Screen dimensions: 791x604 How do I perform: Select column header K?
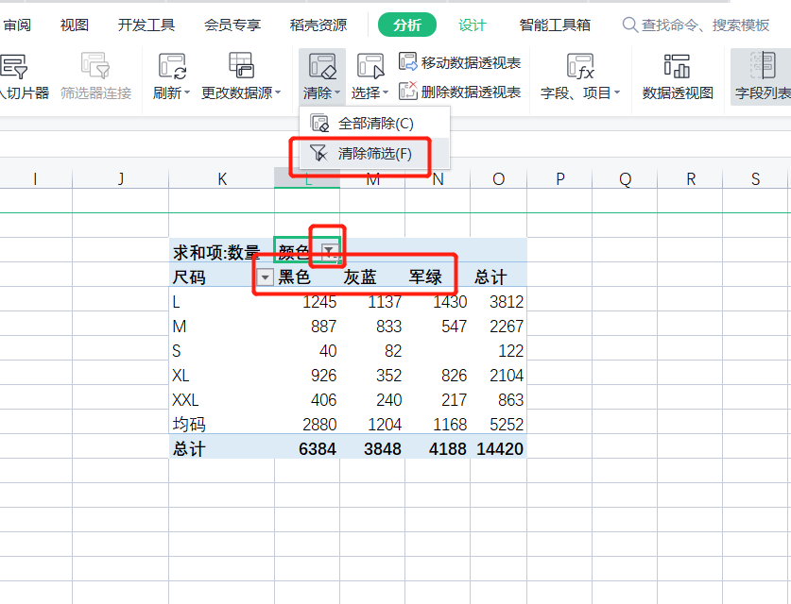click(221, 178)
